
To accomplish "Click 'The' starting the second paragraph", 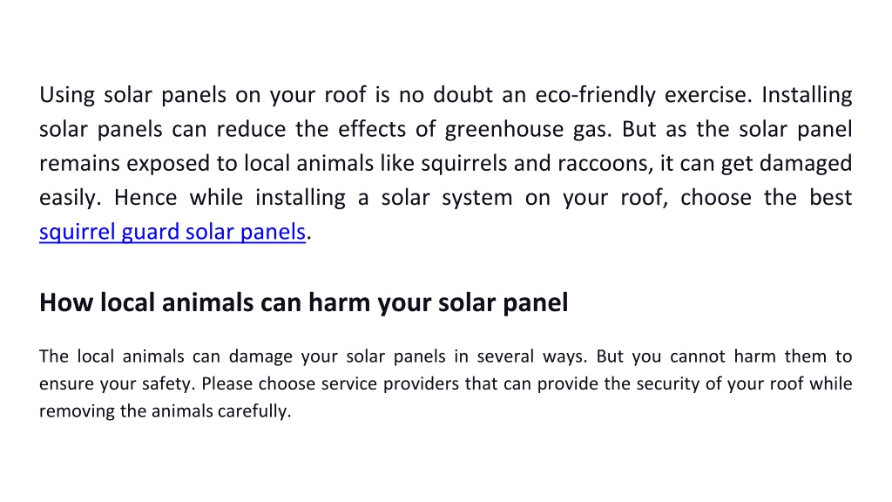I will pos(54,356).
